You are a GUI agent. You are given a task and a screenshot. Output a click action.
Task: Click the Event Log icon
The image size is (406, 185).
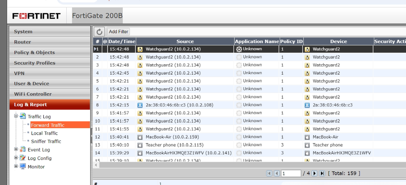23,149
